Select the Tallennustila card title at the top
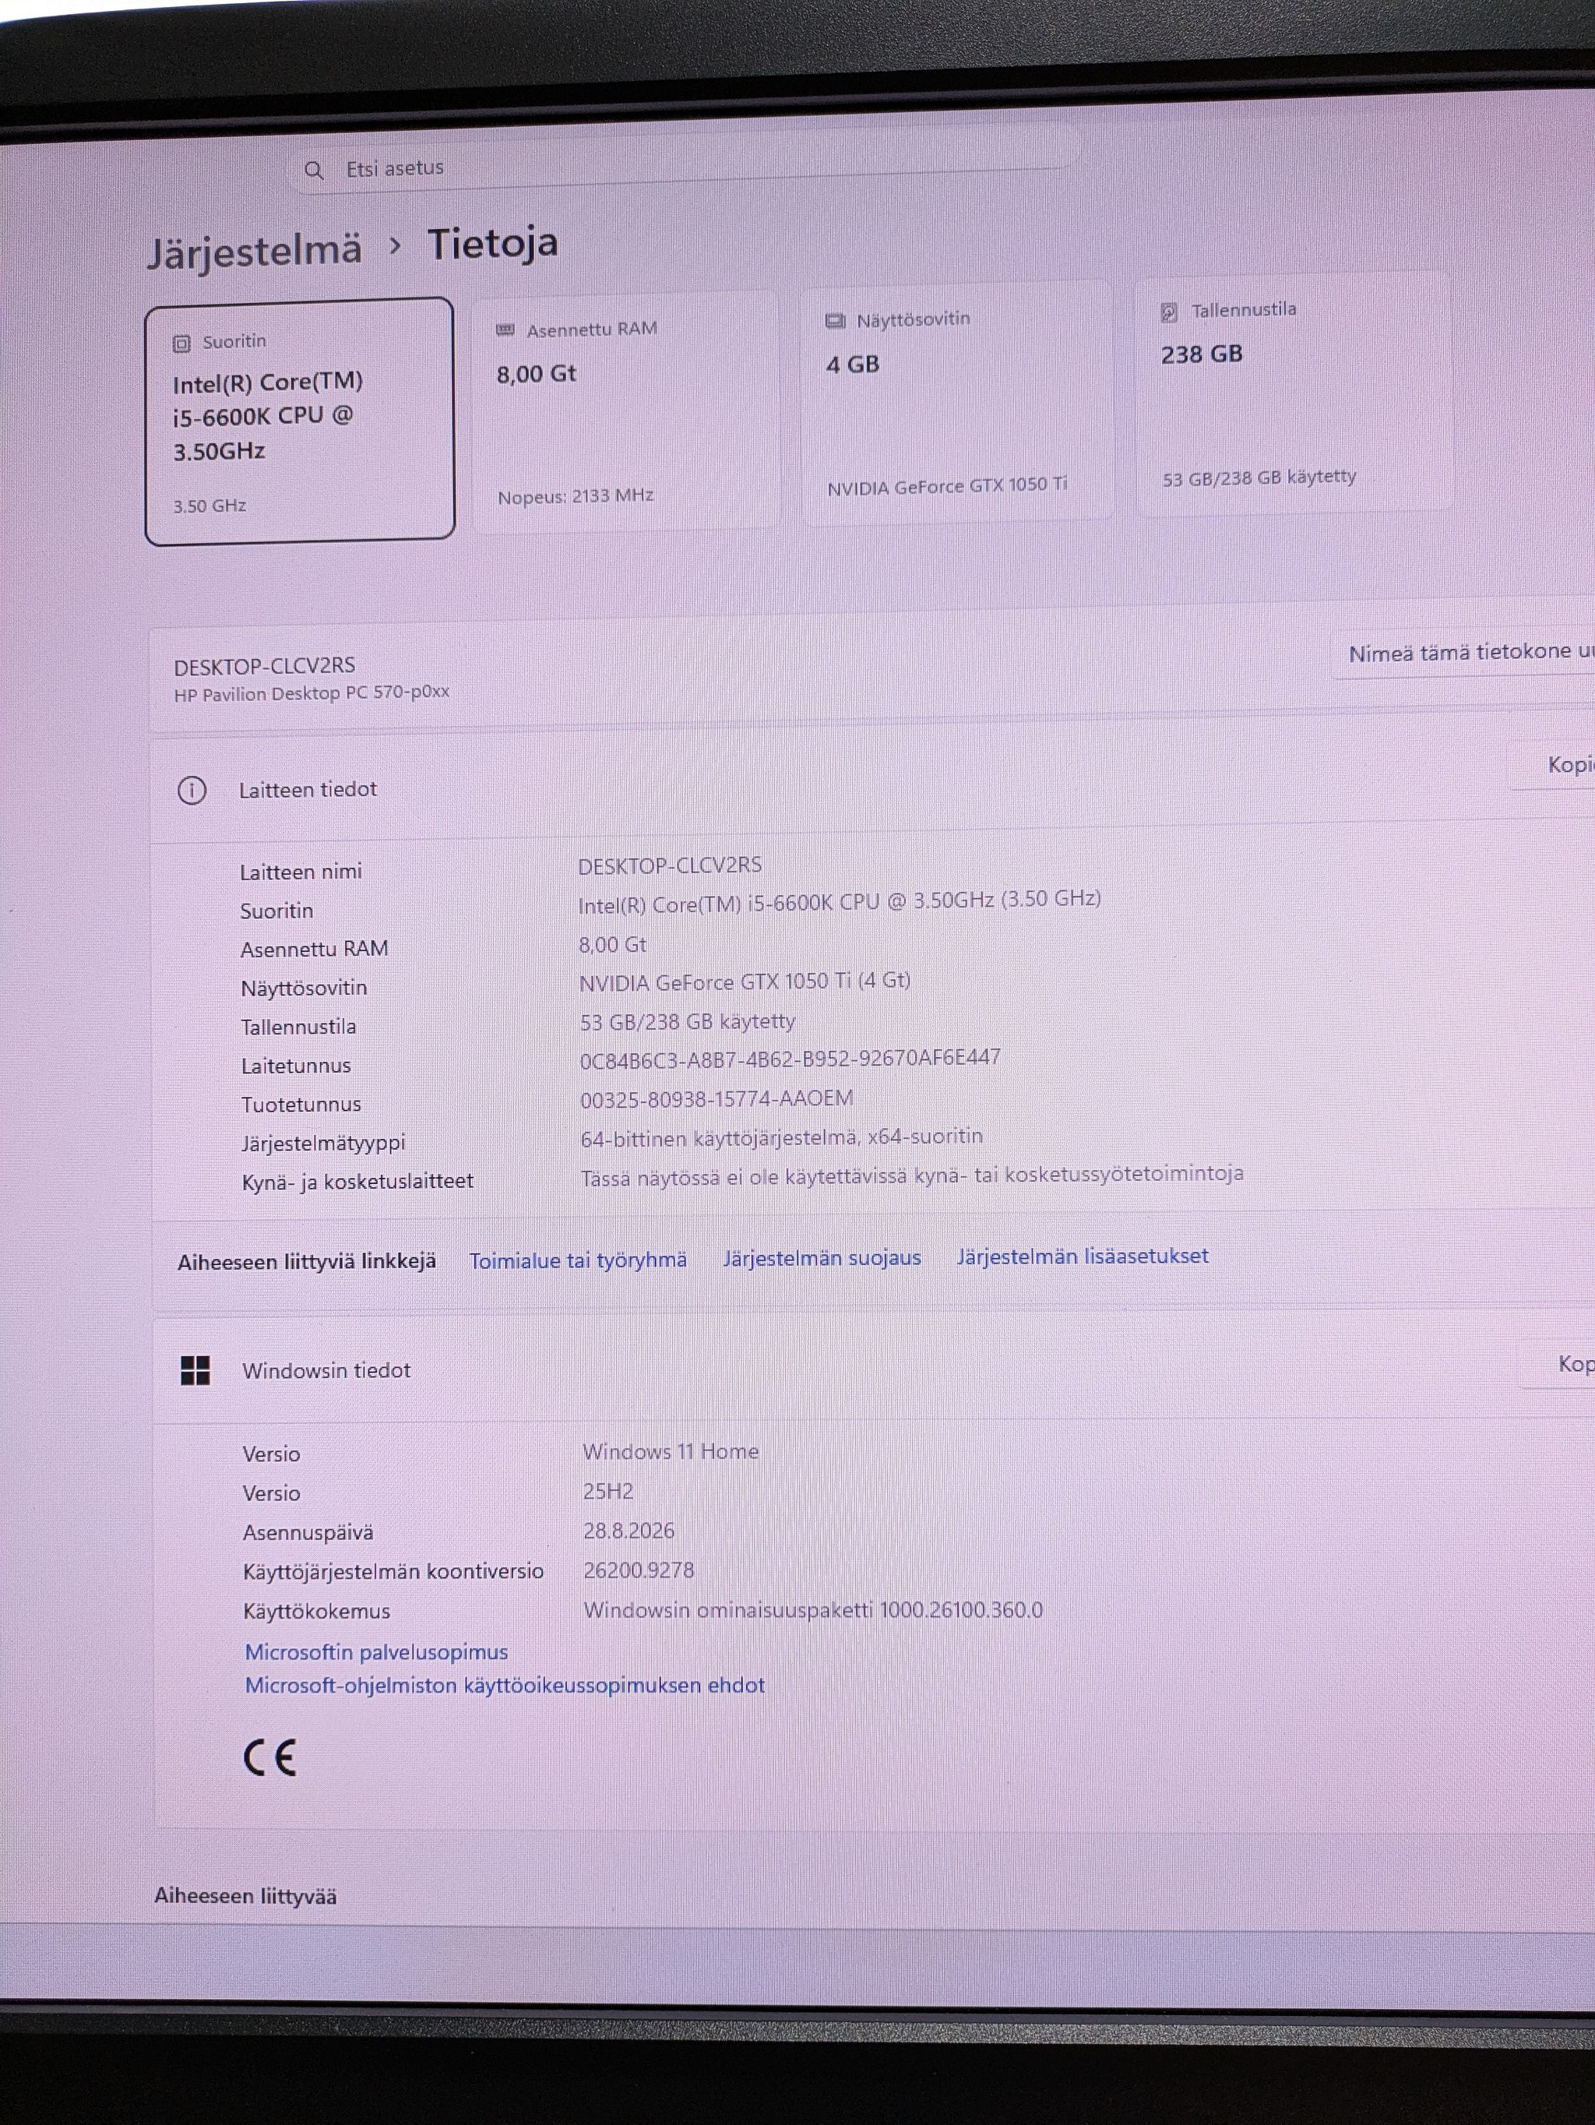The width and height of the screenshot is (1595, 2125). [x=1244, y=310]
